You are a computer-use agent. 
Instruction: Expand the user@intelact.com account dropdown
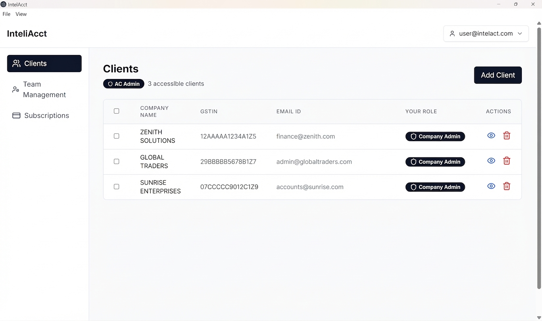click(x=520, y=33)
